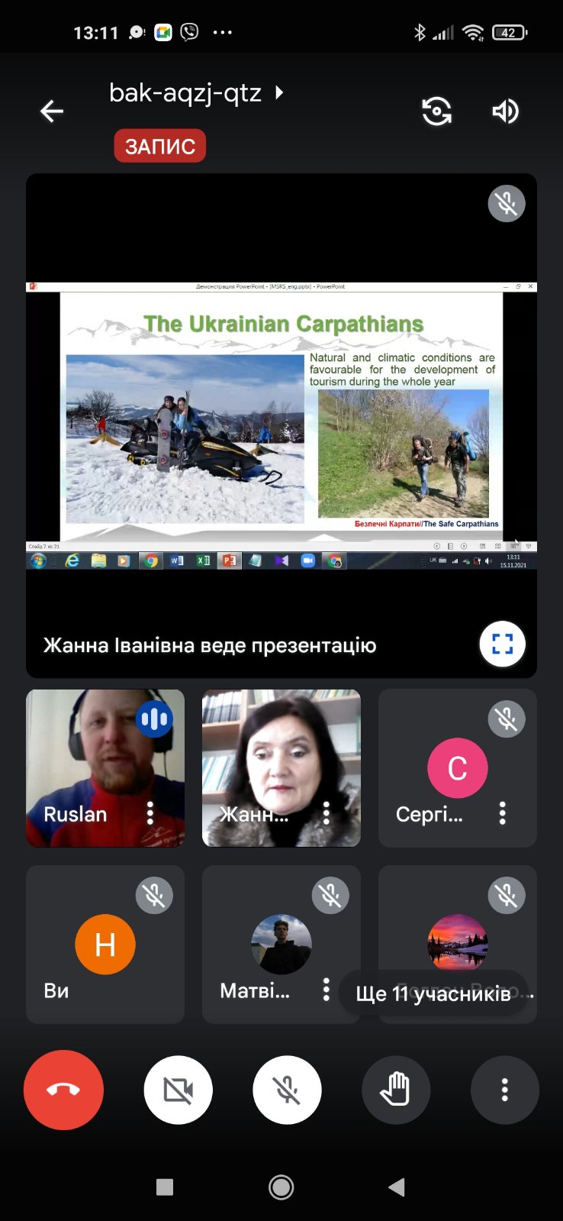Tap the speaker audio output icon
This screenshot has height=1221, width=563.
(505, 111)
